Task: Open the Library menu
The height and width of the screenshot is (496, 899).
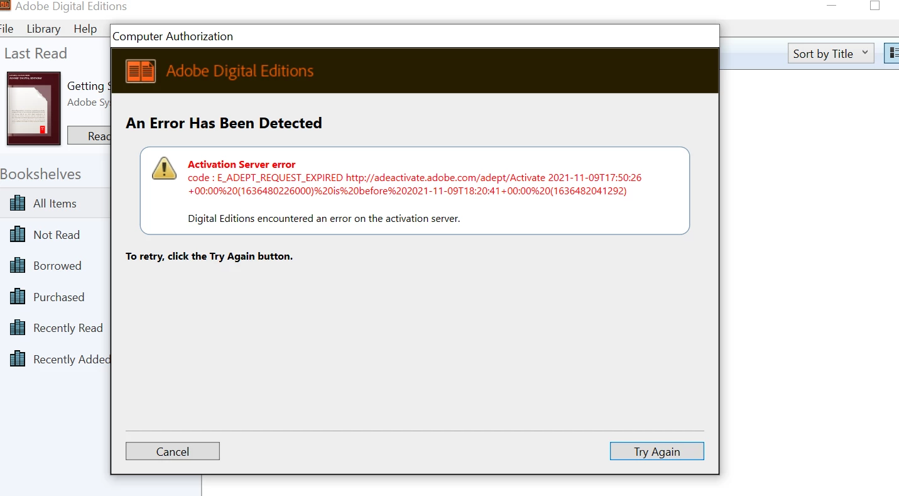Action: 43,28
